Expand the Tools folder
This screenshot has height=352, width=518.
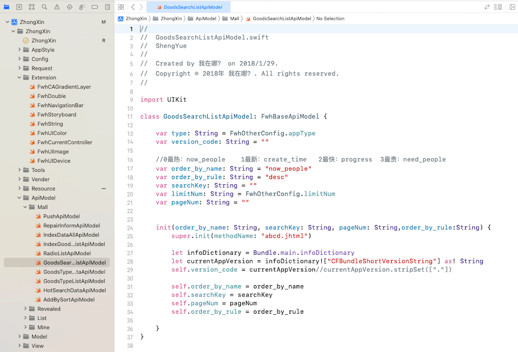tap(19, 170)
